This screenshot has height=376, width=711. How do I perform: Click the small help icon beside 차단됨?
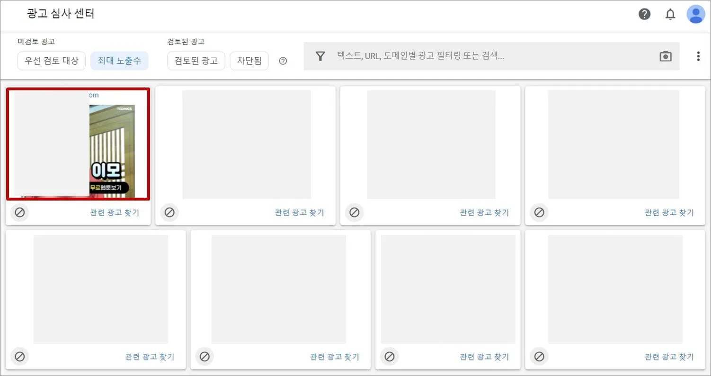tap(283, 61)
